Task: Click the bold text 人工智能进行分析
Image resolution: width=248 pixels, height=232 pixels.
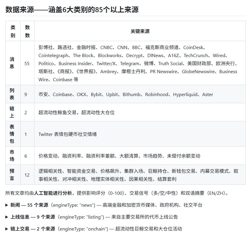Action: [53, 193]
